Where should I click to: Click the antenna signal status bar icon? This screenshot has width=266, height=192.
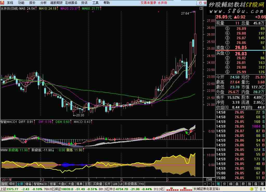tap(256, 189)
